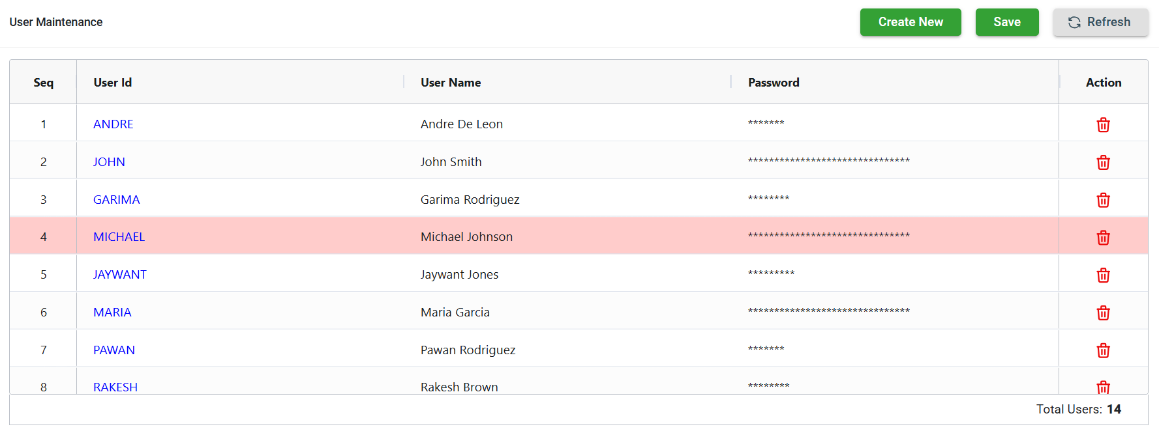1159x433 pixels.
Task: Click the Garima Rodriguez name cell
Action: (470, 200)
